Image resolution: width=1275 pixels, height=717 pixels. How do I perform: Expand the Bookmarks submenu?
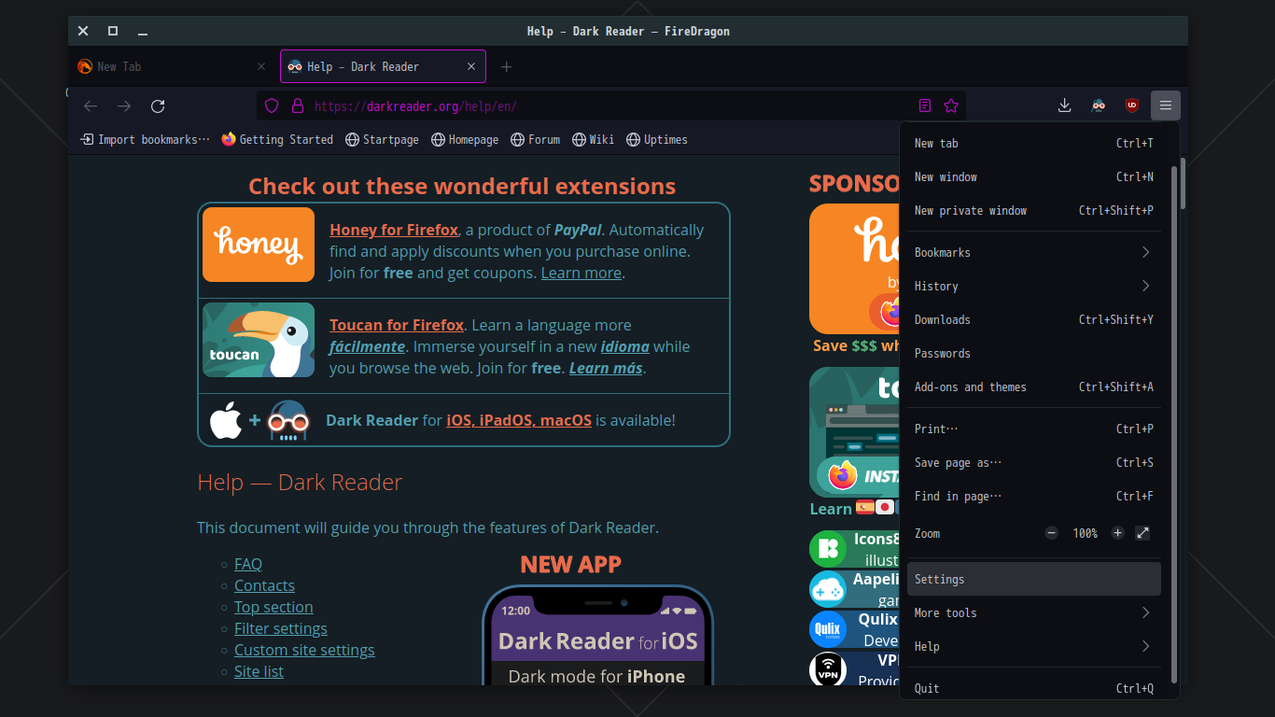point(1034,252)
